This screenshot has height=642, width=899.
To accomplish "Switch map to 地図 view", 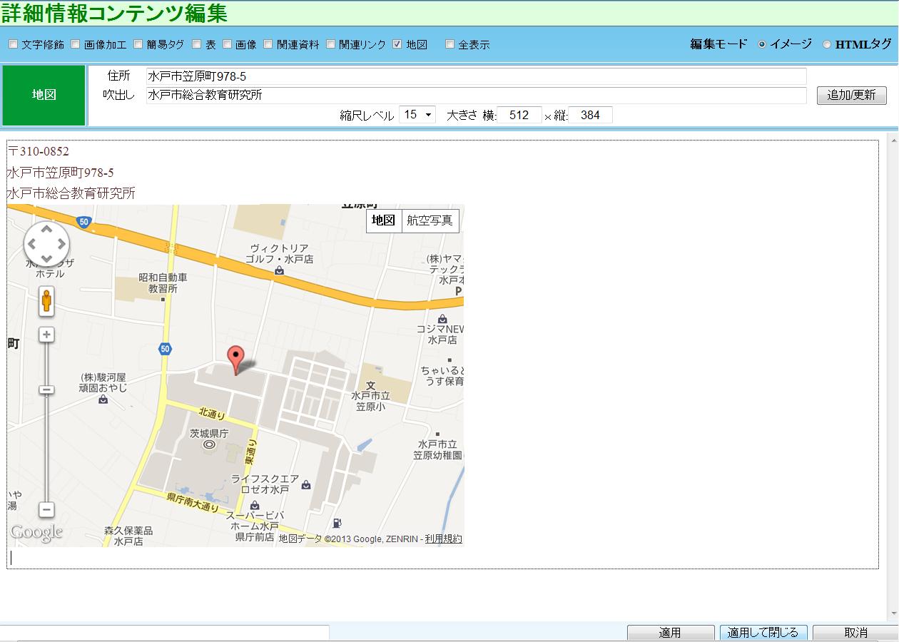I will pyautogui.click(x=384, y=220).
